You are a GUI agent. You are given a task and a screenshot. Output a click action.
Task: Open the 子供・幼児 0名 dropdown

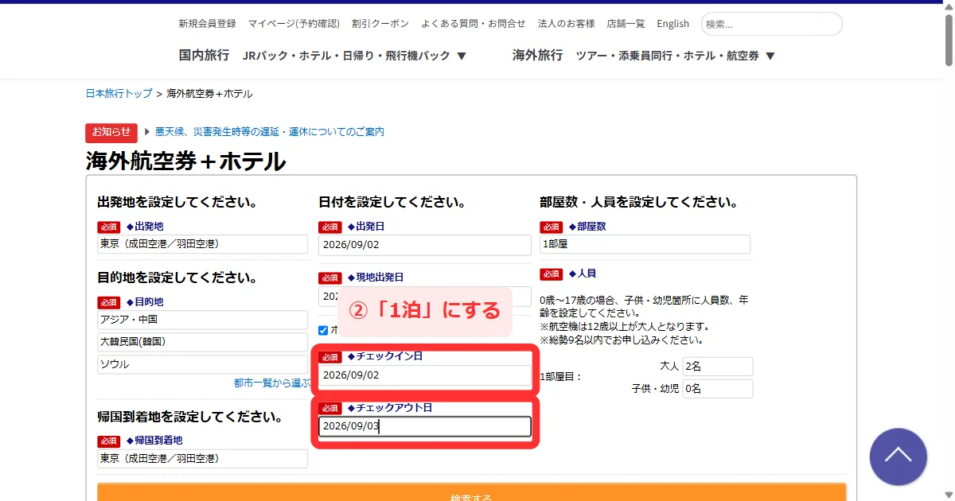tap(717, 389)
